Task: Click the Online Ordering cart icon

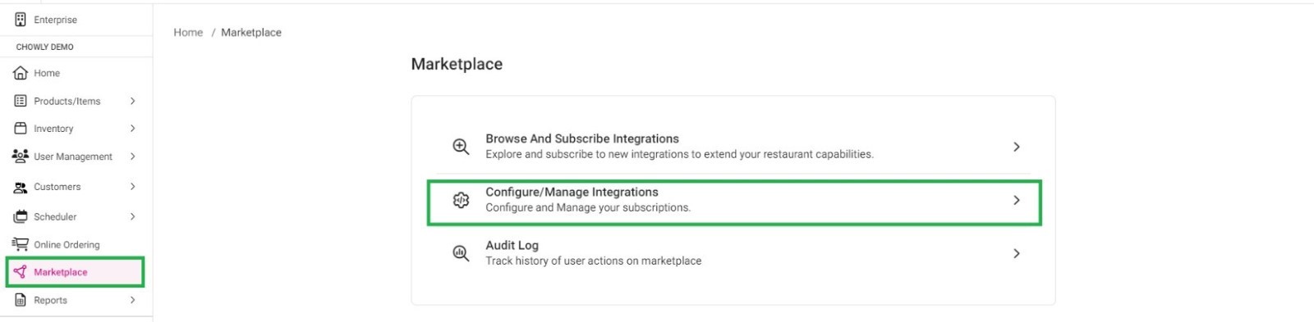Action: pyautogui.click(x=21, y=244)
